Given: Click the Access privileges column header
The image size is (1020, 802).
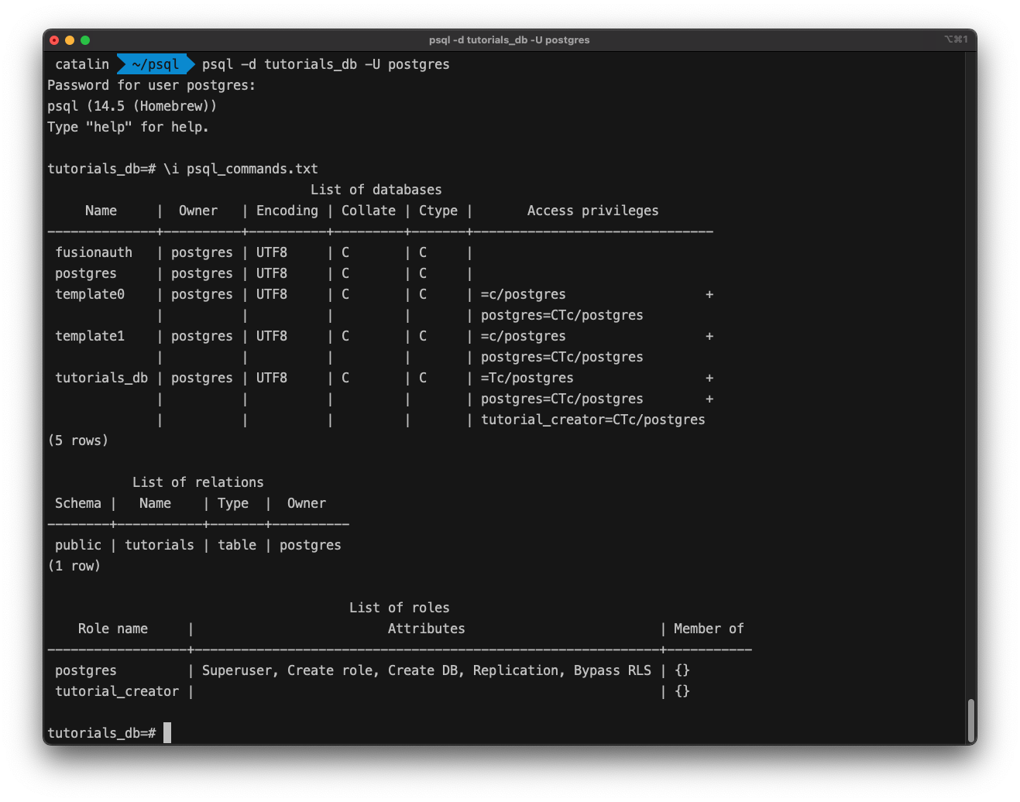Looking at the screenshot, I should pos(592,210).
